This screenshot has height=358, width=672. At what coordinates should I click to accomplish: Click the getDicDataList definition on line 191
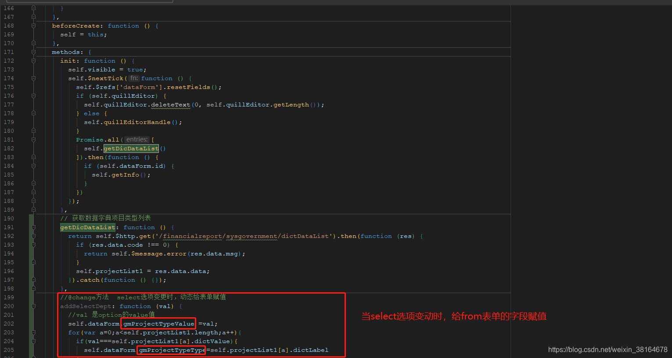click(88, 227)
